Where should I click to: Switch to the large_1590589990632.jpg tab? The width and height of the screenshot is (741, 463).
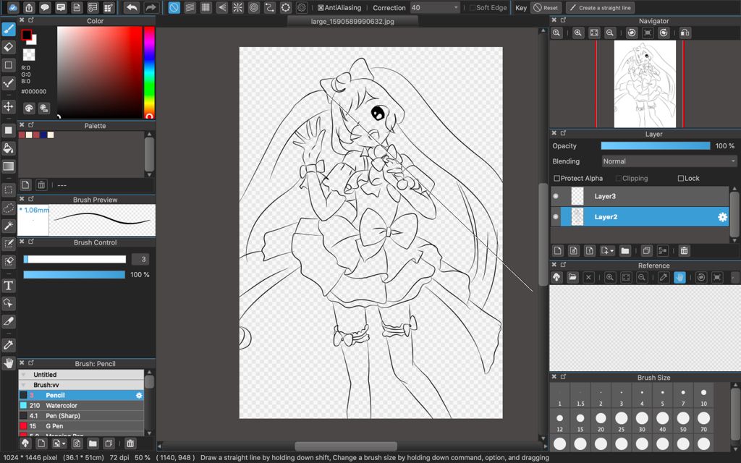click(352, 21)
